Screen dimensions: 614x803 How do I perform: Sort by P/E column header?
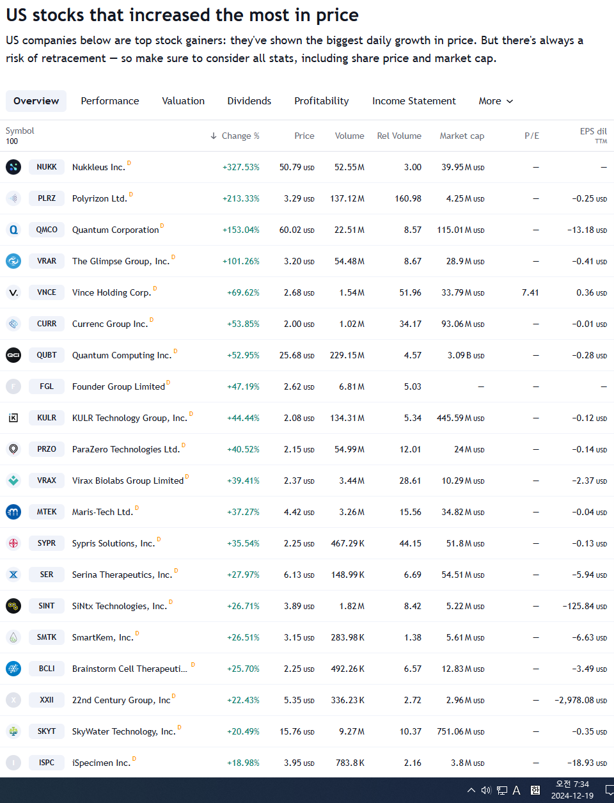pos(531,136)
